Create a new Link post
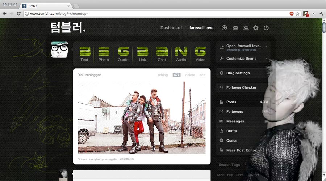Screen dimensions: 326x181 [142, 54]
